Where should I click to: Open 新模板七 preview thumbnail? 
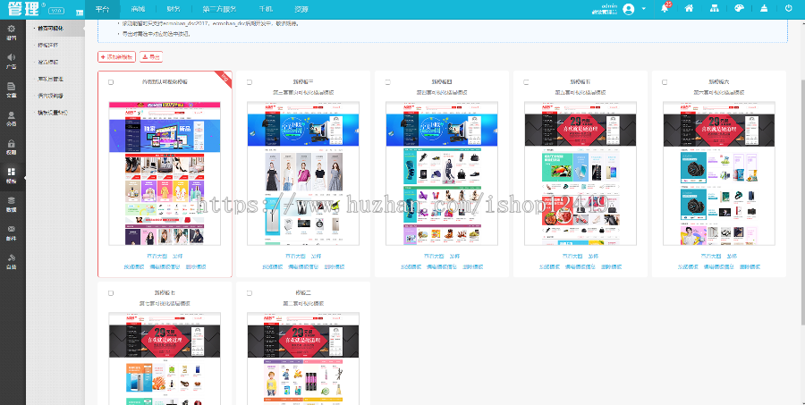coord(165,359)
